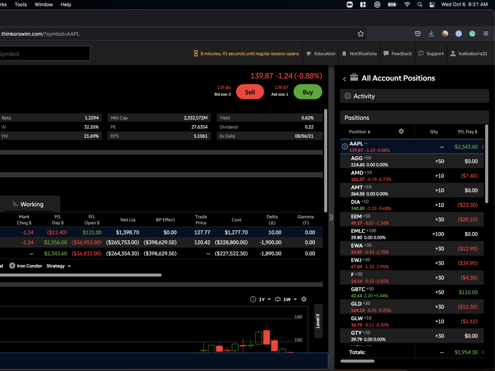Click the battery status icon in menu bar
The height and width of the screenshot is (371, 495).
click(392, 4)
